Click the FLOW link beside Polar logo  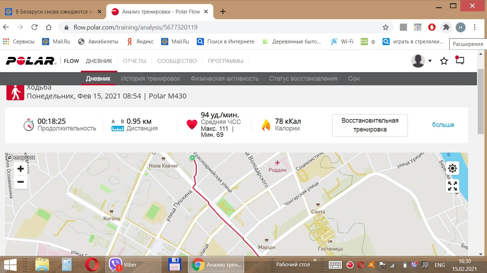click(71, 61)
